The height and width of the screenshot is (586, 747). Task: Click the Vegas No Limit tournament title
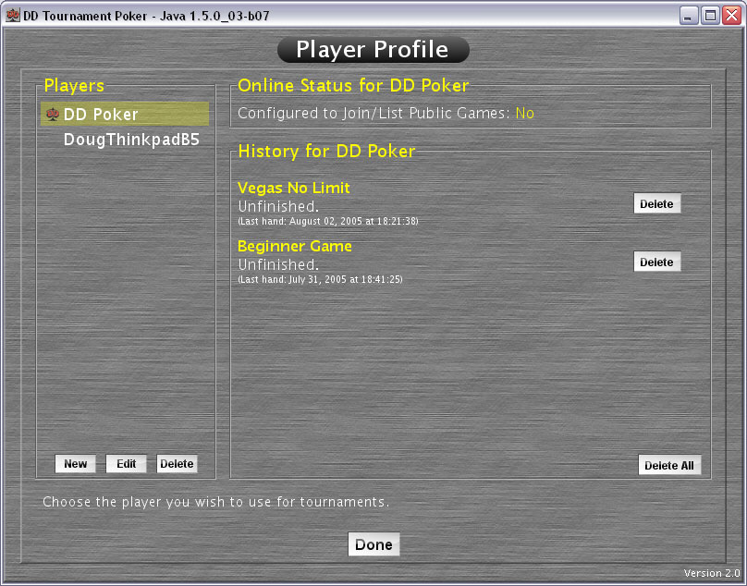coord(293,189)
